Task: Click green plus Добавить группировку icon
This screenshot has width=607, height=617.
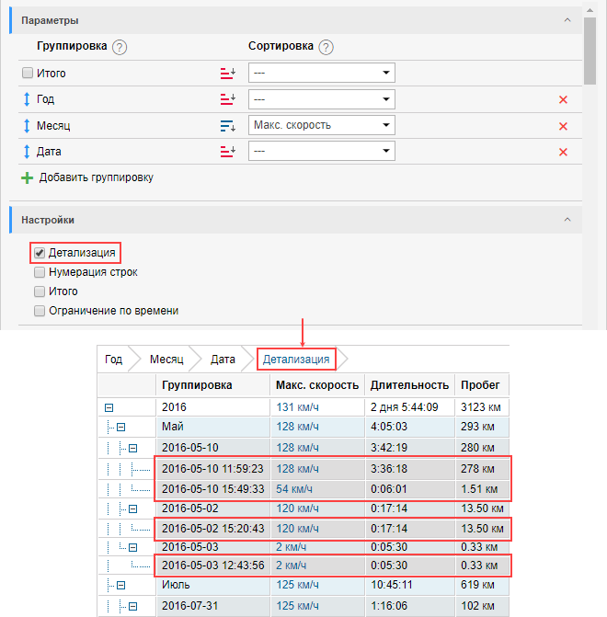Action: point(27,177)
